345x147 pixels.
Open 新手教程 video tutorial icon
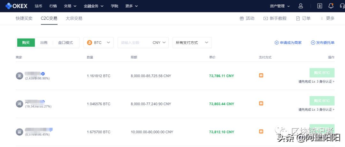pyautogui.click(x=265, y=18)
